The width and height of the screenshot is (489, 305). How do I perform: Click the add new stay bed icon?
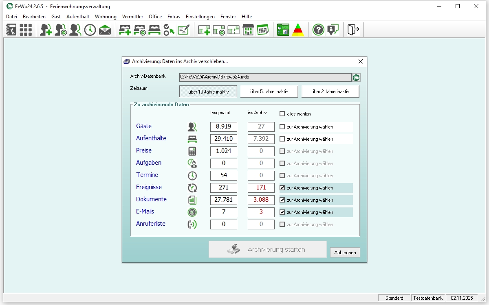click(125, 30)
